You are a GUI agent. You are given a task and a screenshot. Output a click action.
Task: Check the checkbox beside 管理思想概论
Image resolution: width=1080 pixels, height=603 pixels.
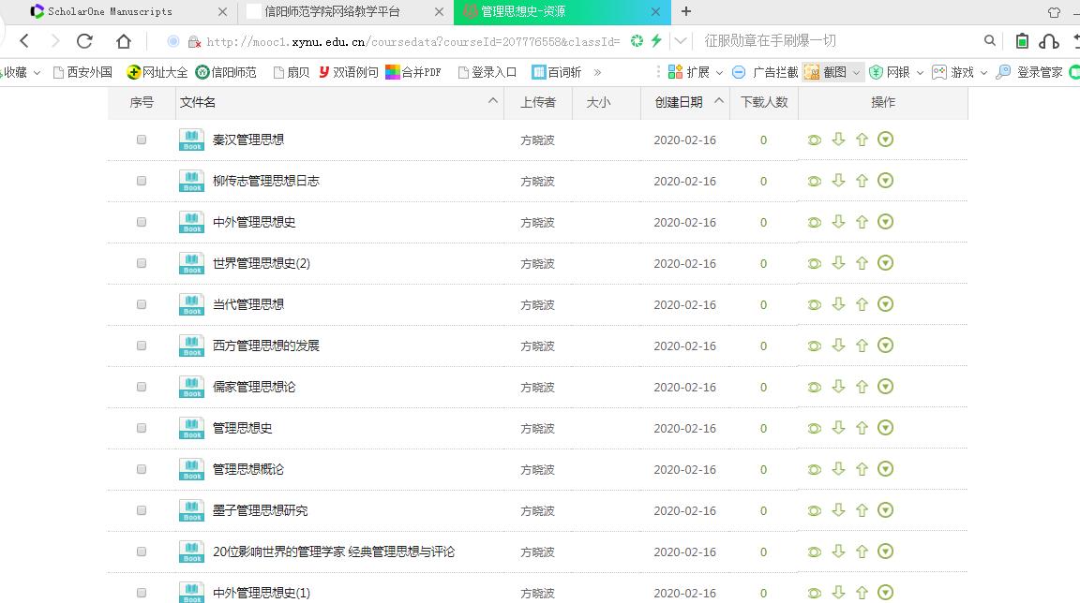tap(142, 469)
